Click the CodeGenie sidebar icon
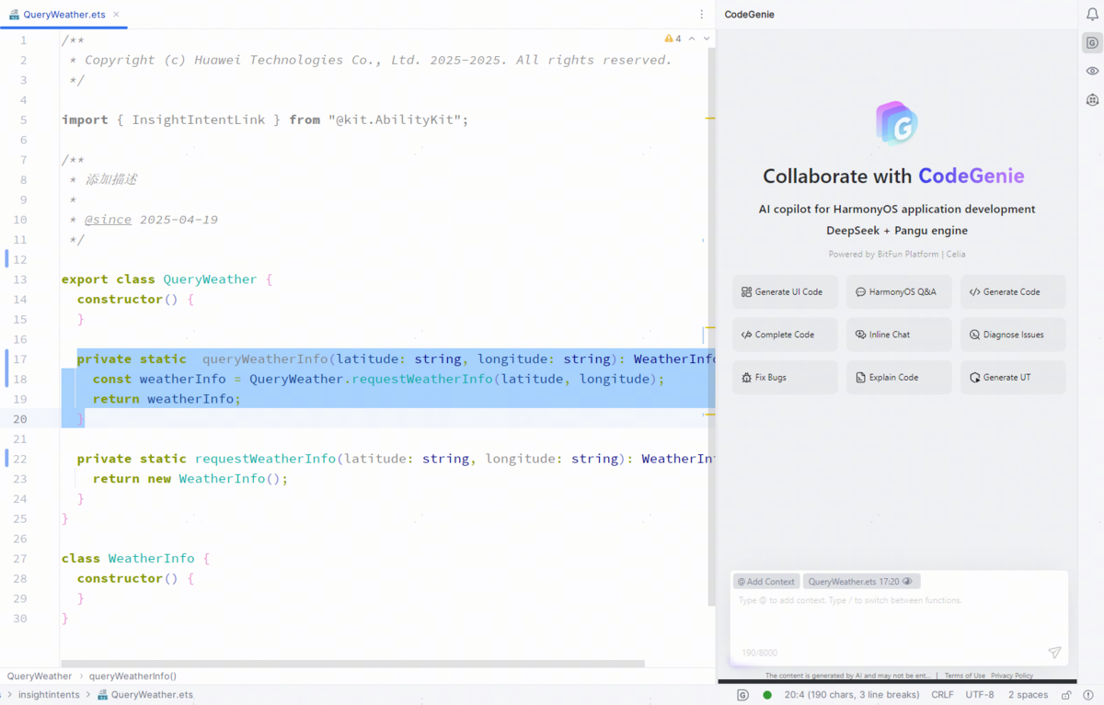The image size is (1104, 705). point(1092,42)
